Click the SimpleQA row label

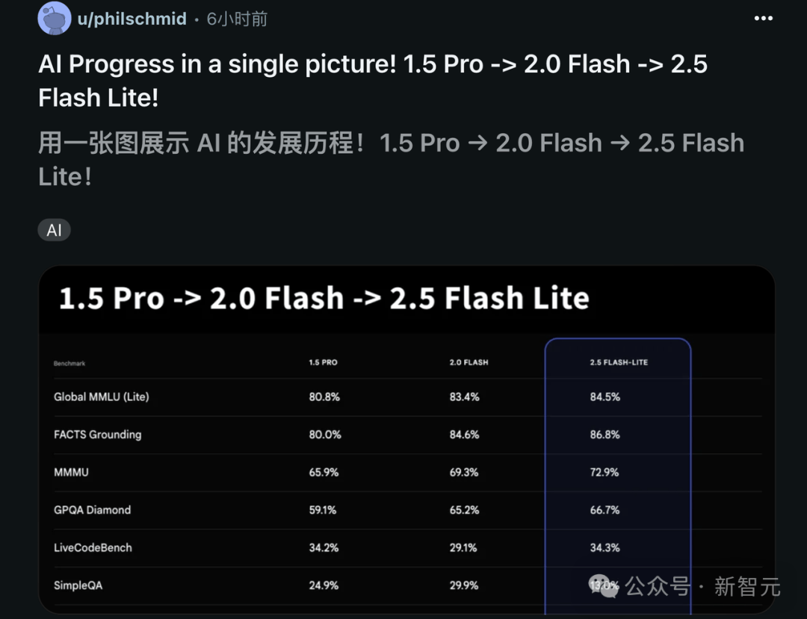pos(78,585)
